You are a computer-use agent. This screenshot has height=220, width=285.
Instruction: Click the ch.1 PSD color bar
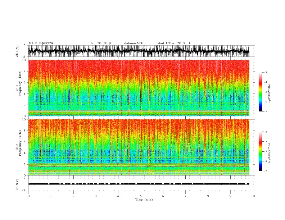click(x=260, y=92)
